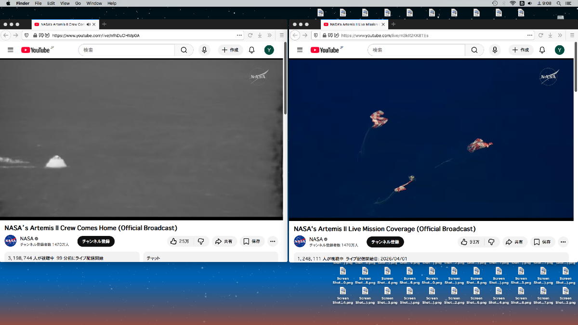Save (保存) the right video

[x=542, y=242]
